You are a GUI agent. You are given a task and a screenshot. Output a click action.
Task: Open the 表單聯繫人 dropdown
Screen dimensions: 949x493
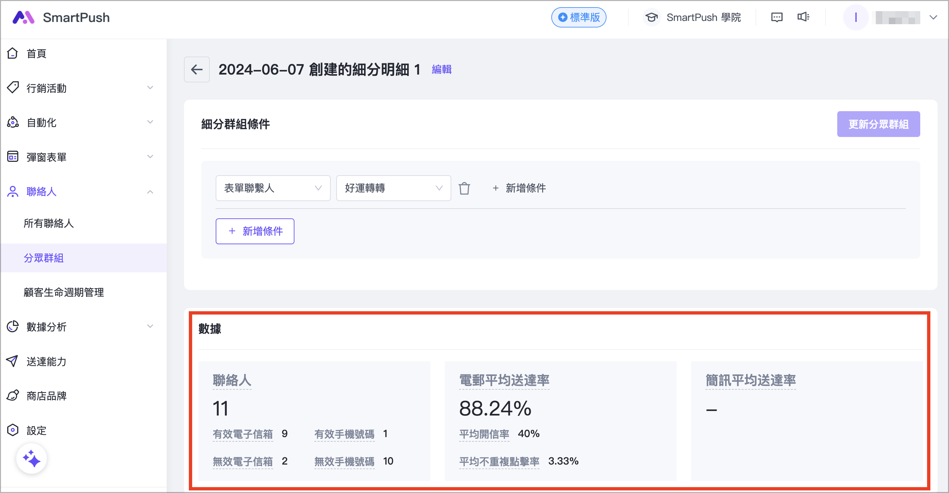273,188
